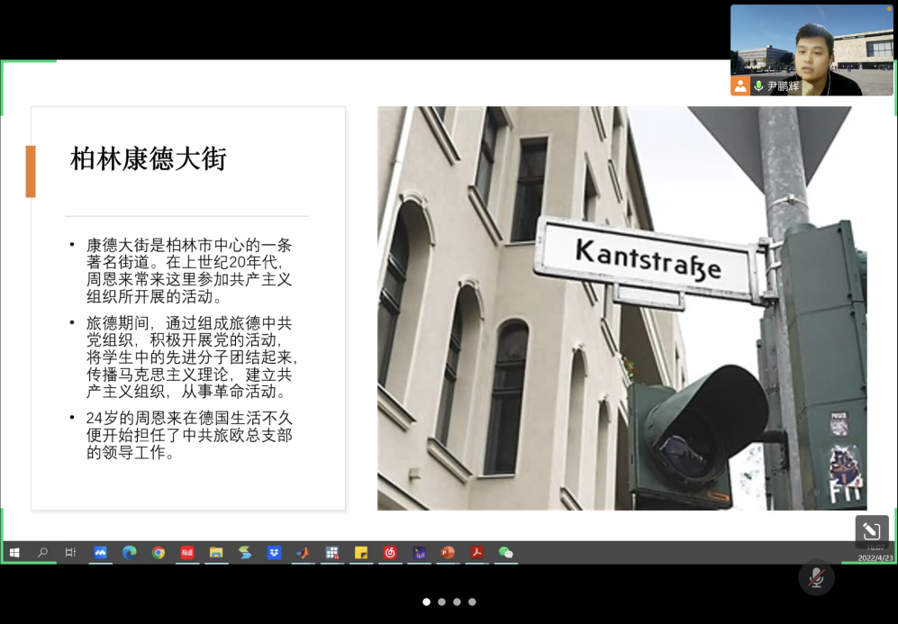Open Adobe Acrobat from the taskbar
The image size is (898, 624).
[x=476, y=553]
